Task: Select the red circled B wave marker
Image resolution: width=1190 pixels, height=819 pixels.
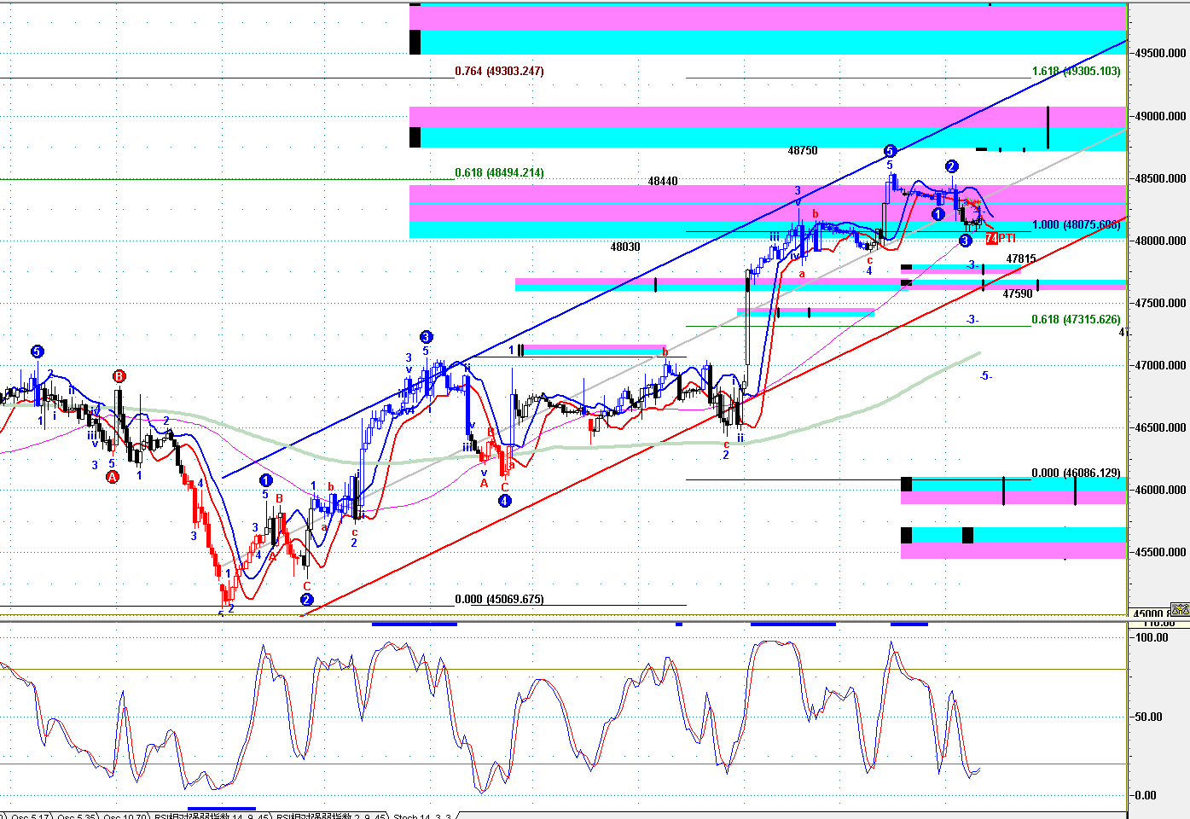Action: (119, 376)
